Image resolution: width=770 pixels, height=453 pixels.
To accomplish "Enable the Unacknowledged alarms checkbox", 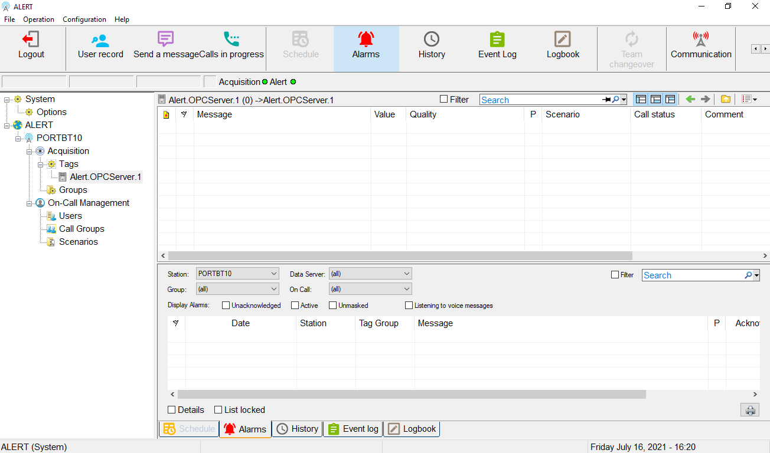I will tap(226, 306).
